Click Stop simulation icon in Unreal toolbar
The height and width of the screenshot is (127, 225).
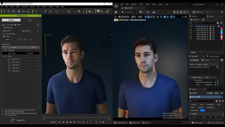181,12
